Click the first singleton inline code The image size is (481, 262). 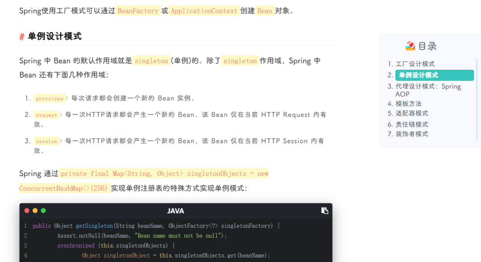pyautogui.click(x=151, y=61)
